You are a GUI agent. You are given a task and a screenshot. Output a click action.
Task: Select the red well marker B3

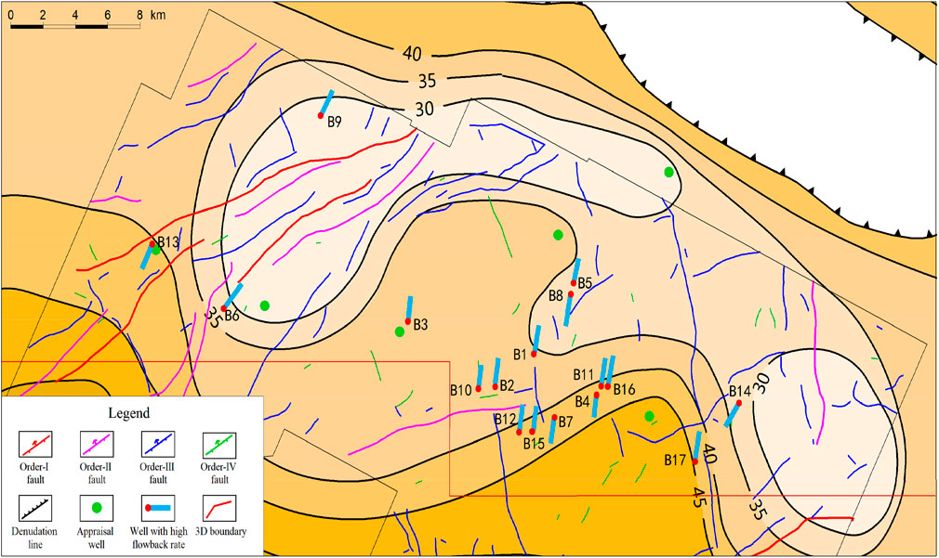(408, 322)
